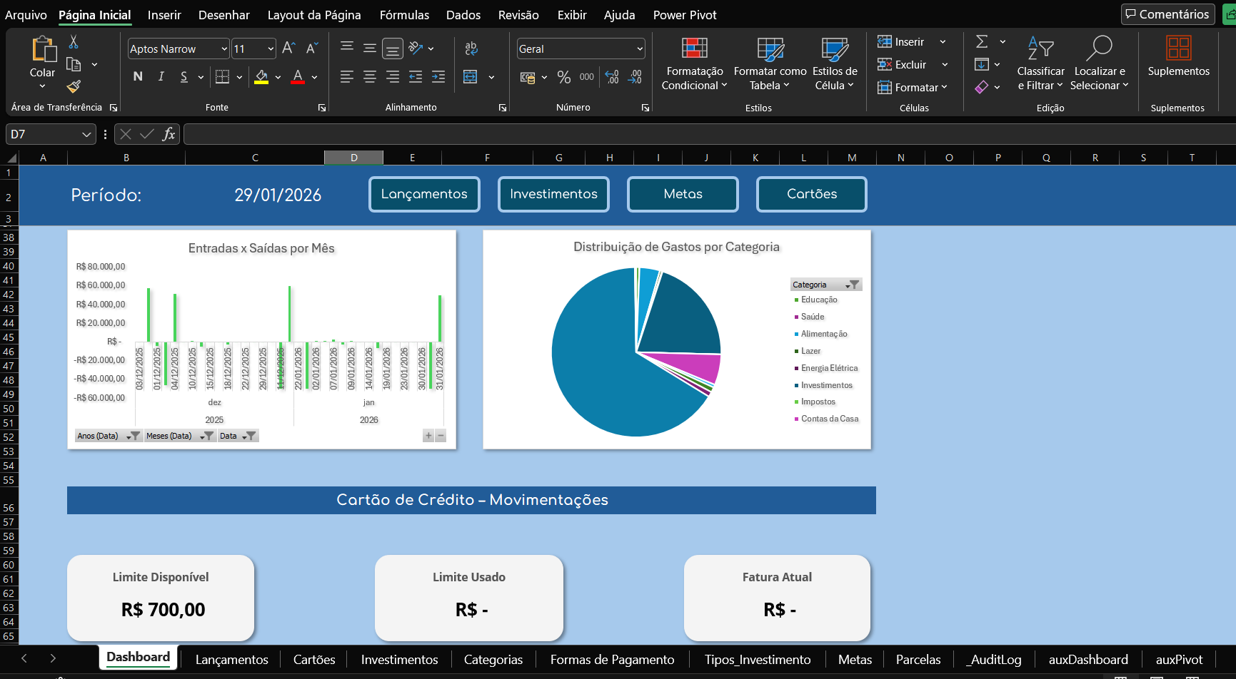Viewport: 1236px width, 679px height.
Task: Open Estilos de Célula gallery
Action: coord(835,64)
